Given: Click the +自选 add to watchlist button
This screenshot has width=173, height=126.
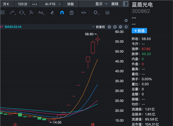Looking at the screenshot, I should click(x=139, y=31).
